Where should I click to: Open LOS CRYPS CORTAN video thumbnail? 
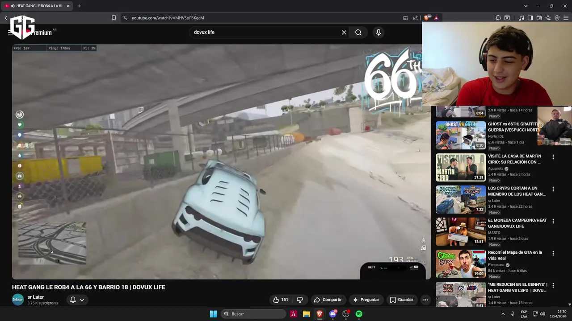pos(461,199)
